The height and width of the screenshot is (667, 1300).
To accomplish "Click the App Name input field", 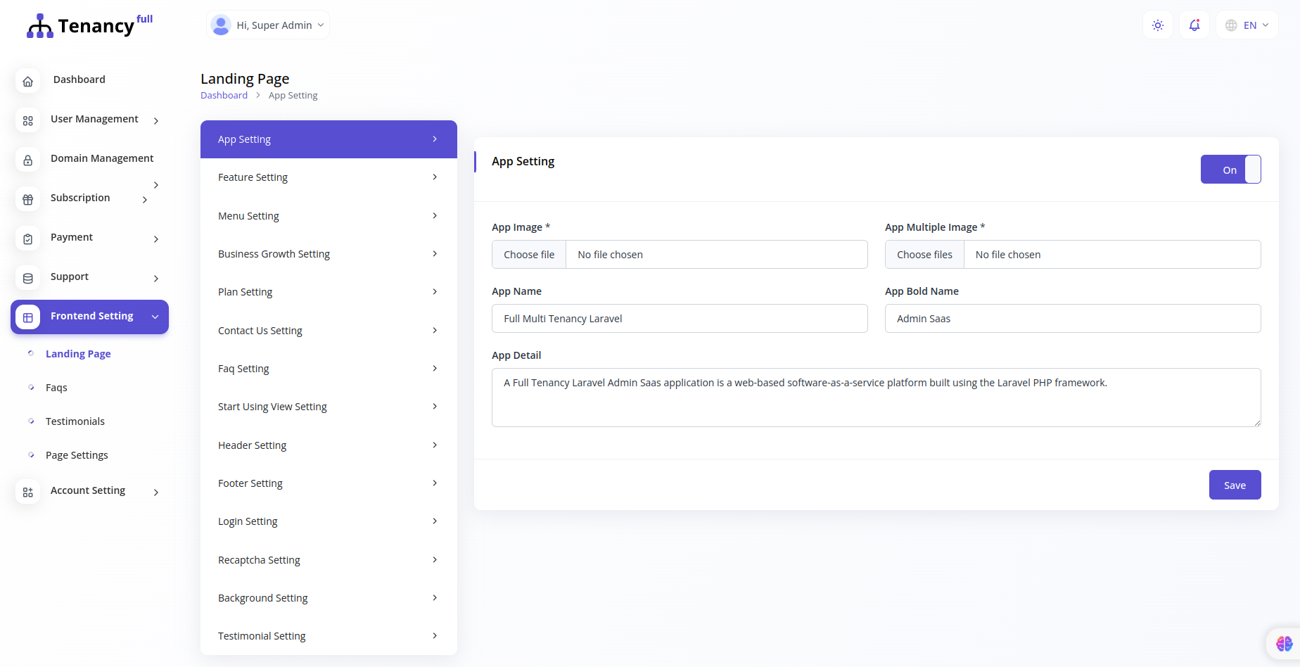I will tap(680, 319).
